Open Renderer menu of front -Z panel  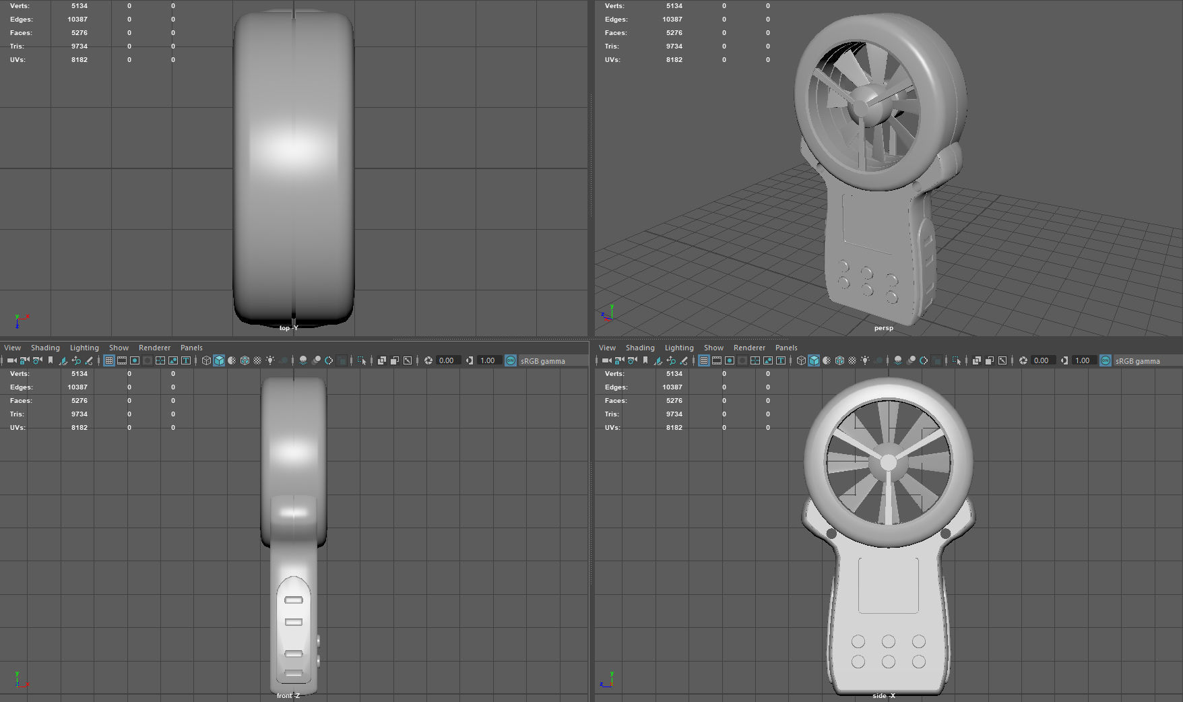(154, 348)
